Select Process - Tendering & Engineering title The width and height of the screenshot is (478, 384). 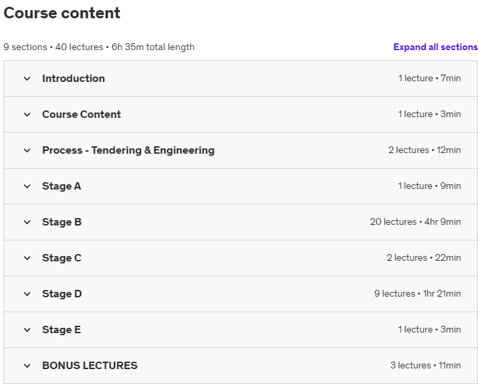point(128,150)
